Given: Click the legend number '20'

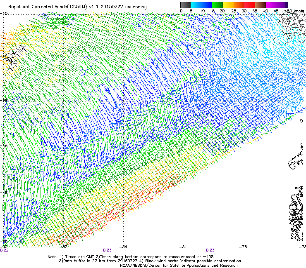Looking at the screenshot, I should 222,11.
